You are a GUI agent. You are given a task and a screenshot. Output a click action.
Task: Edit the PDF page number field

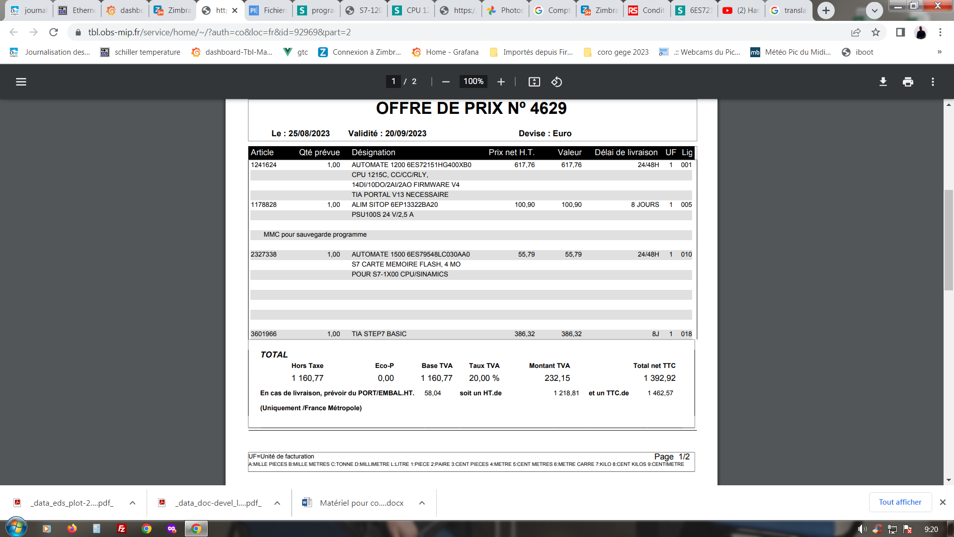coord(394,82)
